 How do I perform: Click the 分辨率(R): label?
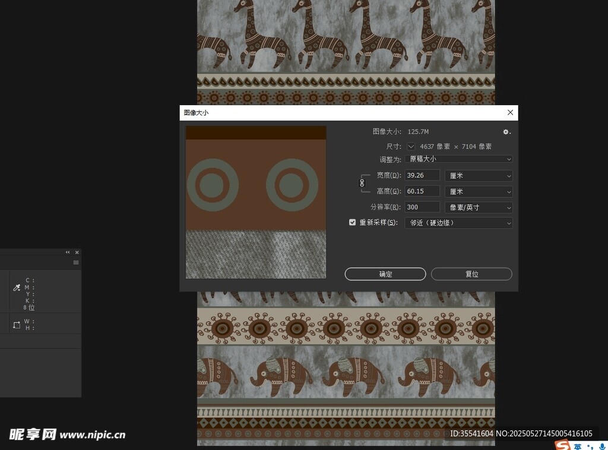(x=385, y=207)
